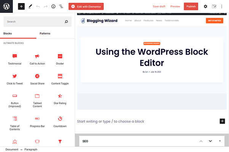Click Paragraph in the breadcrumb
This screenshot has width=229, height=152.
pos(31,149)
